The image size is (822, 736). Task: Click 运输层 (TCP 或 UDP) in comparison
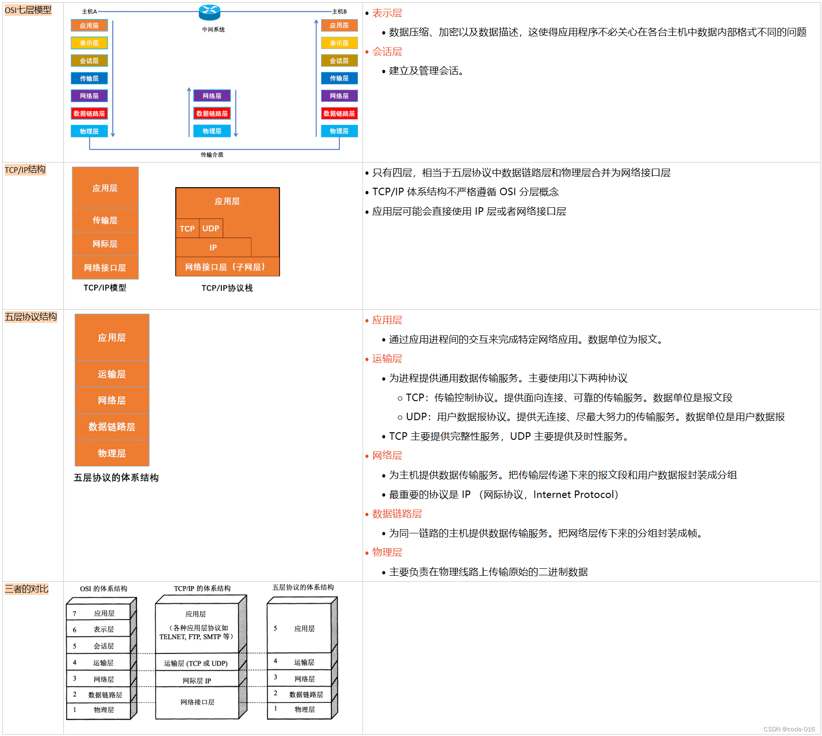[x=196, y=663]
